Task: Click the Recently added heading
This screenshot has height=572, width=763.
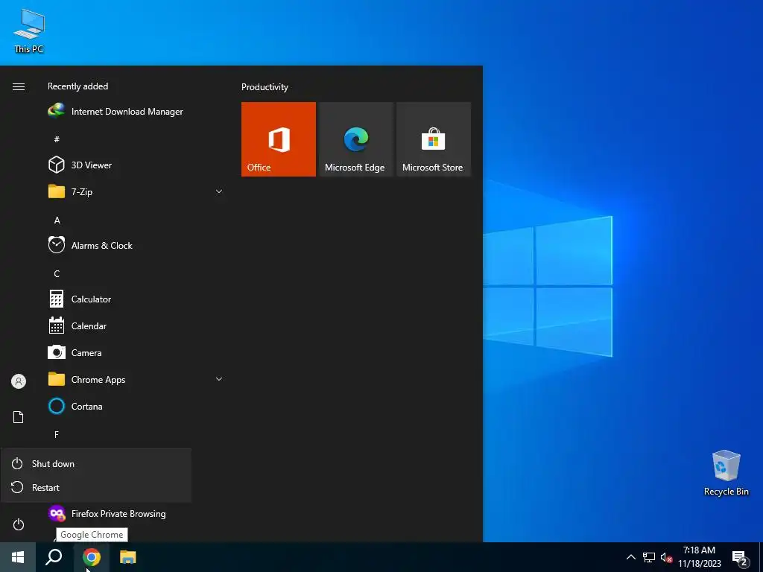Action: 77,86
